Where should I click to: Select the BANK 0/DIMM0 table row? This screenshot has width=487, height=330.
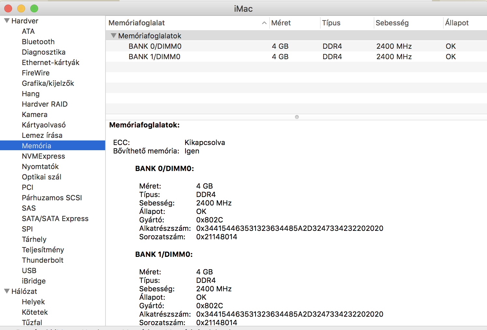[296, 46]
